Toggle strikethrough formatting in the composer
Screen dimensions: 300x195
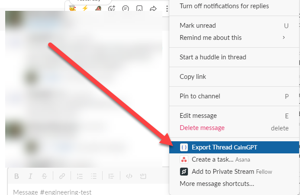pyautogui.click(x=45, y=176)
